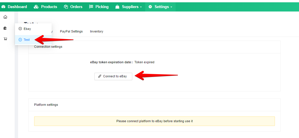Image resolution: width=299 pixels, height=138 pixels.
Task: Click the briefcase icon in the sidebar
Action: click(5, 28)
